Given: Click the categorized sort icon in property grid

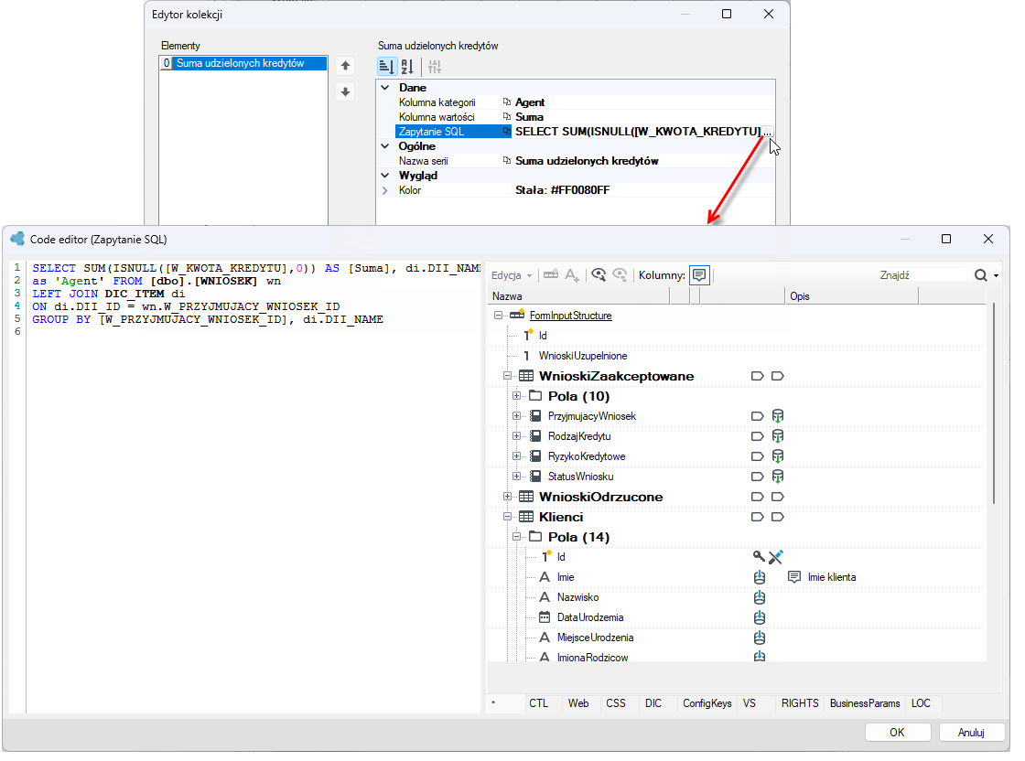Looking at the screenshot, I should [386, 67].
